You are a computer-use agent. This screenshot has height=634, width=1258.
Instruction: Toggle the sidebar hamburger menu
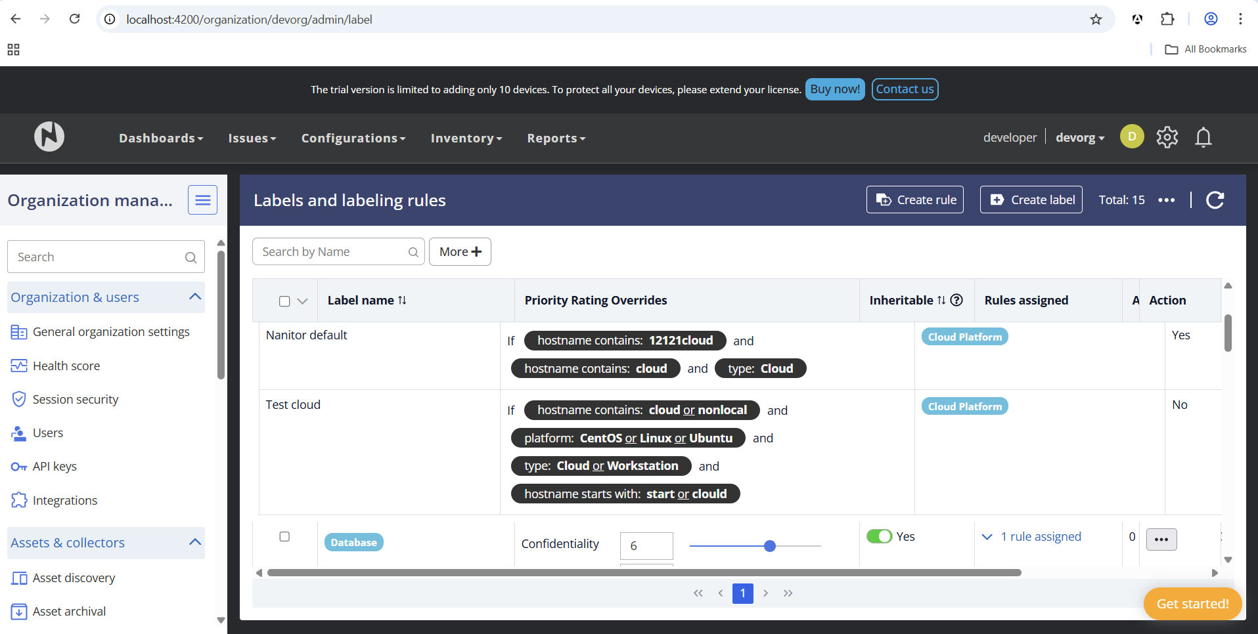[x=202, y=200]
